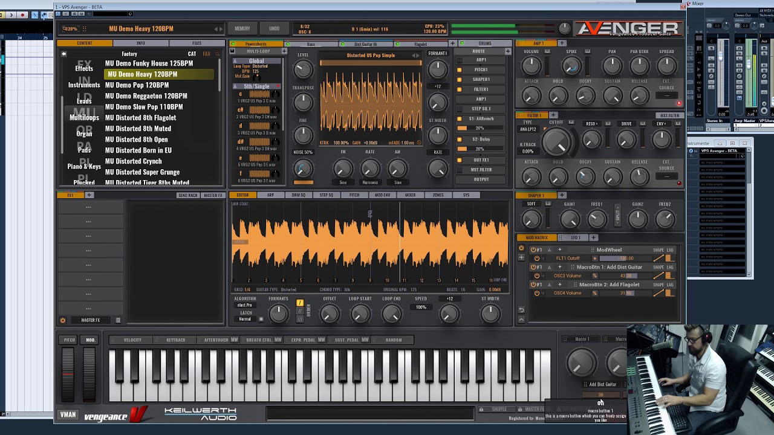
Task: Select single slash order icon
Action: (300, 303)
